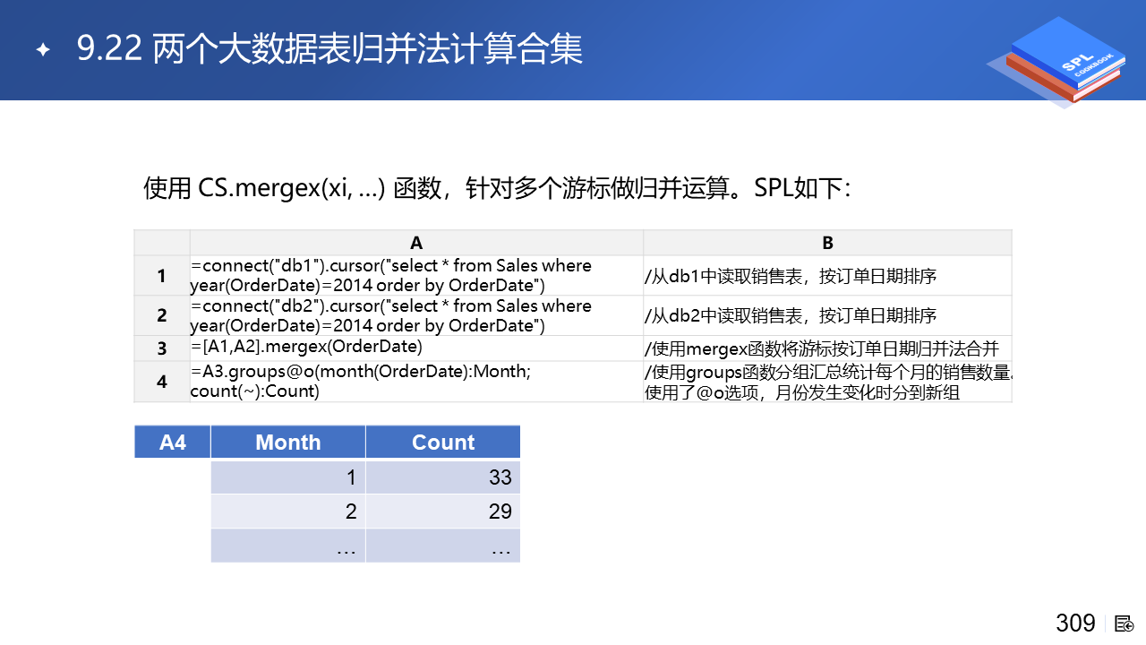The image size is (1146, 645).
Task: Select the slide title "9.22 两个大数据表归并法计算合集"
Action: [329, 48]
